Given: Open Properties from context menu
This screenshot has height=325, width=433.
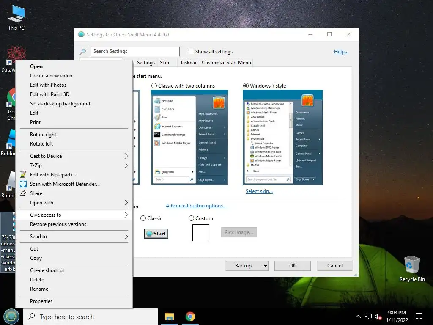Looking at the screenshot, I should (x=74, y=301).
